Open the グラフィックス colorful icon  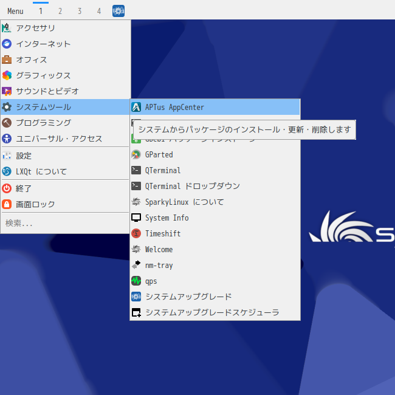click(x=7, y=75)
